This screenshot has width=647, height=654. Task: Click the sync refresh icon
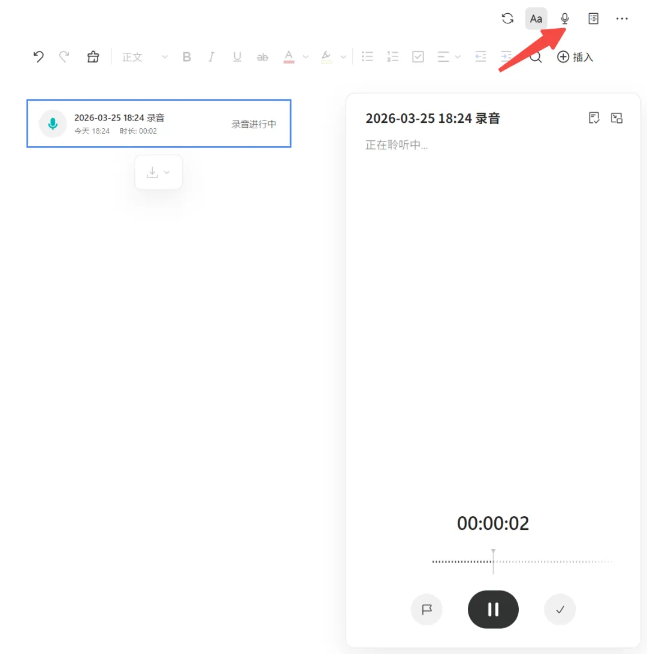tap(507, 19)
